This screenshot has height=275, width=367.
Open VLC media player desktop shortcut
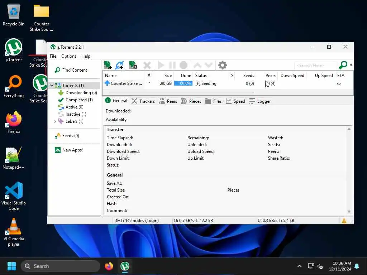14,232
